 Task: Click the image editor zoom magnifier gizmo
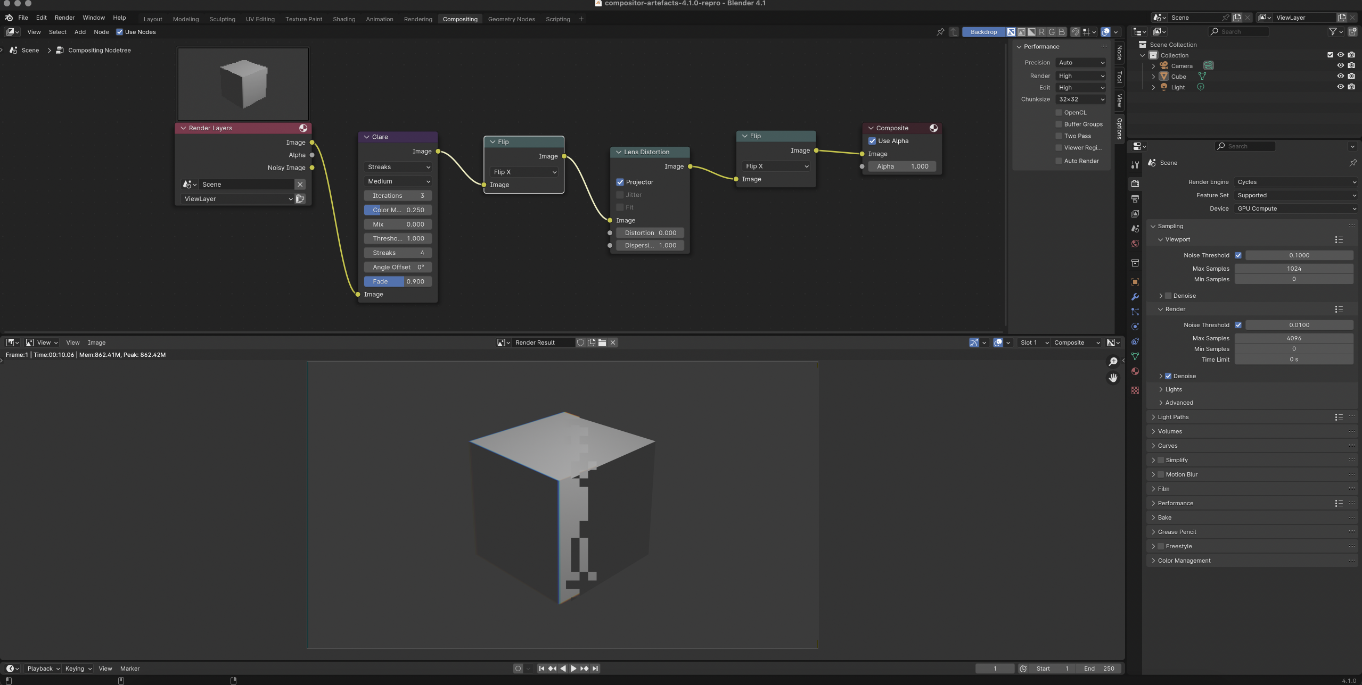pyautogui.click(x=1113, y=362)
